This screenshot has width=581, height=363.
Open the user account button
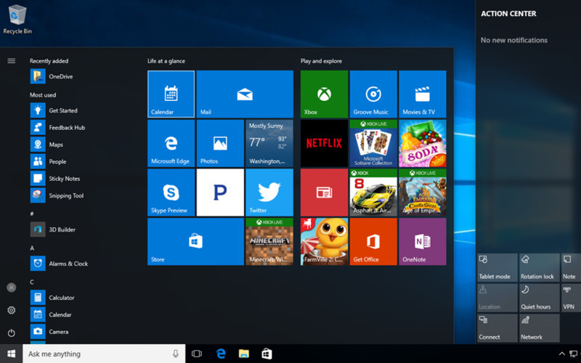point(12,287)
